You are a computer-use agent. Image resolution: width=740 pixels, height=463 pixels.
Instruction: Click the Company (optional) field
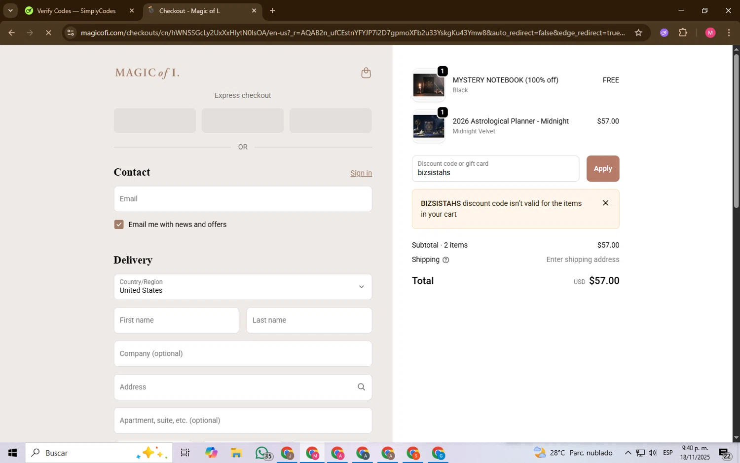click(243, 354)
